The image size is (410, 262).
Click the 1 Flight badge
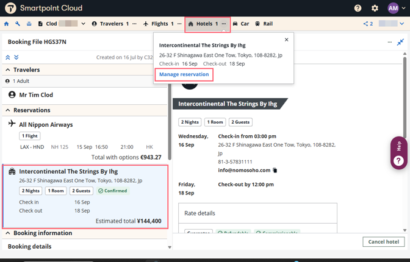pyautogui.click(x=30, y=136)
